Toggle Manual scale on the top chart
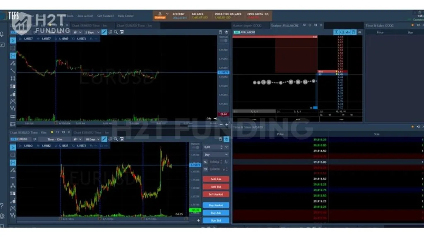The width and height of the screenshot is (424, 237). 224,41
